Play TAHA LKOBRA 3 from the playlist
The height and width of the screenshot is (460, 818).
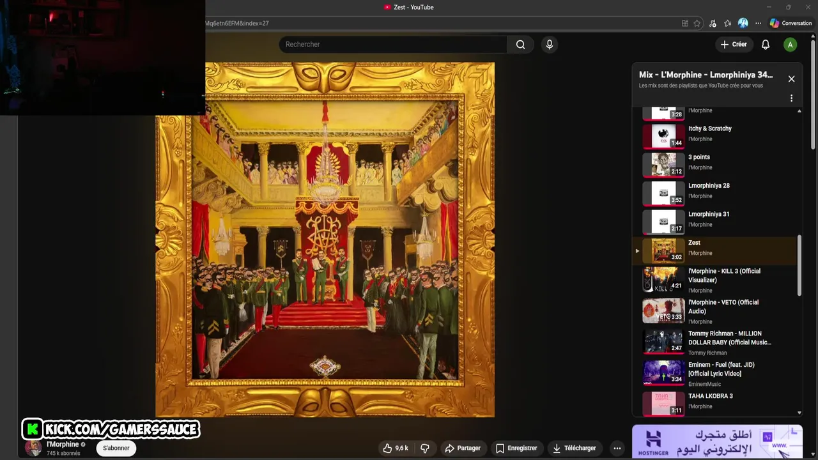click(x=716, y=403)
